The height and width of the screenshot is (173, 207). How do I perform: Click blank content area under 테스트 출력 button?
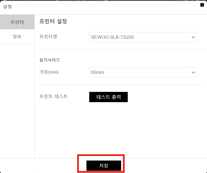click(120, 129)
